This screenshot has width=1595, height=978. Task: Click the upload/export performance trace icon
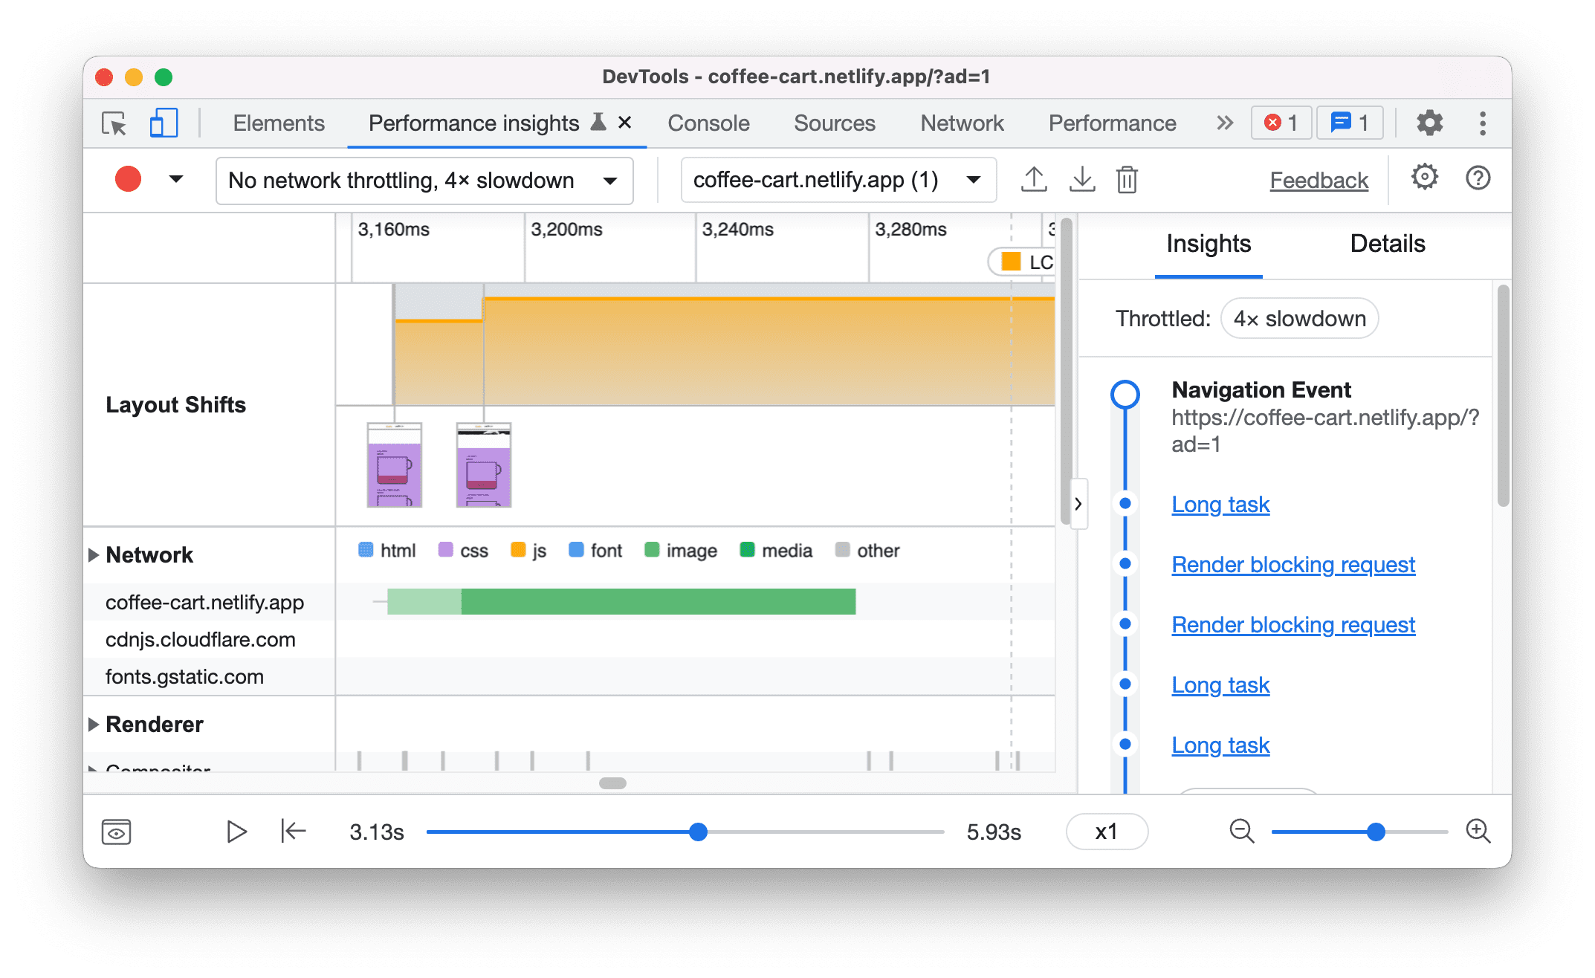[1032, 179]
